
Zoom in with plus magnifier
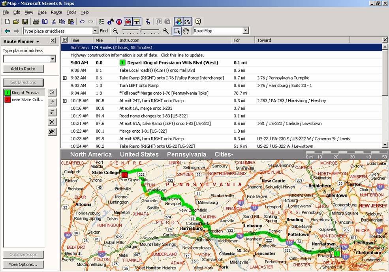[x=166, y=31]
